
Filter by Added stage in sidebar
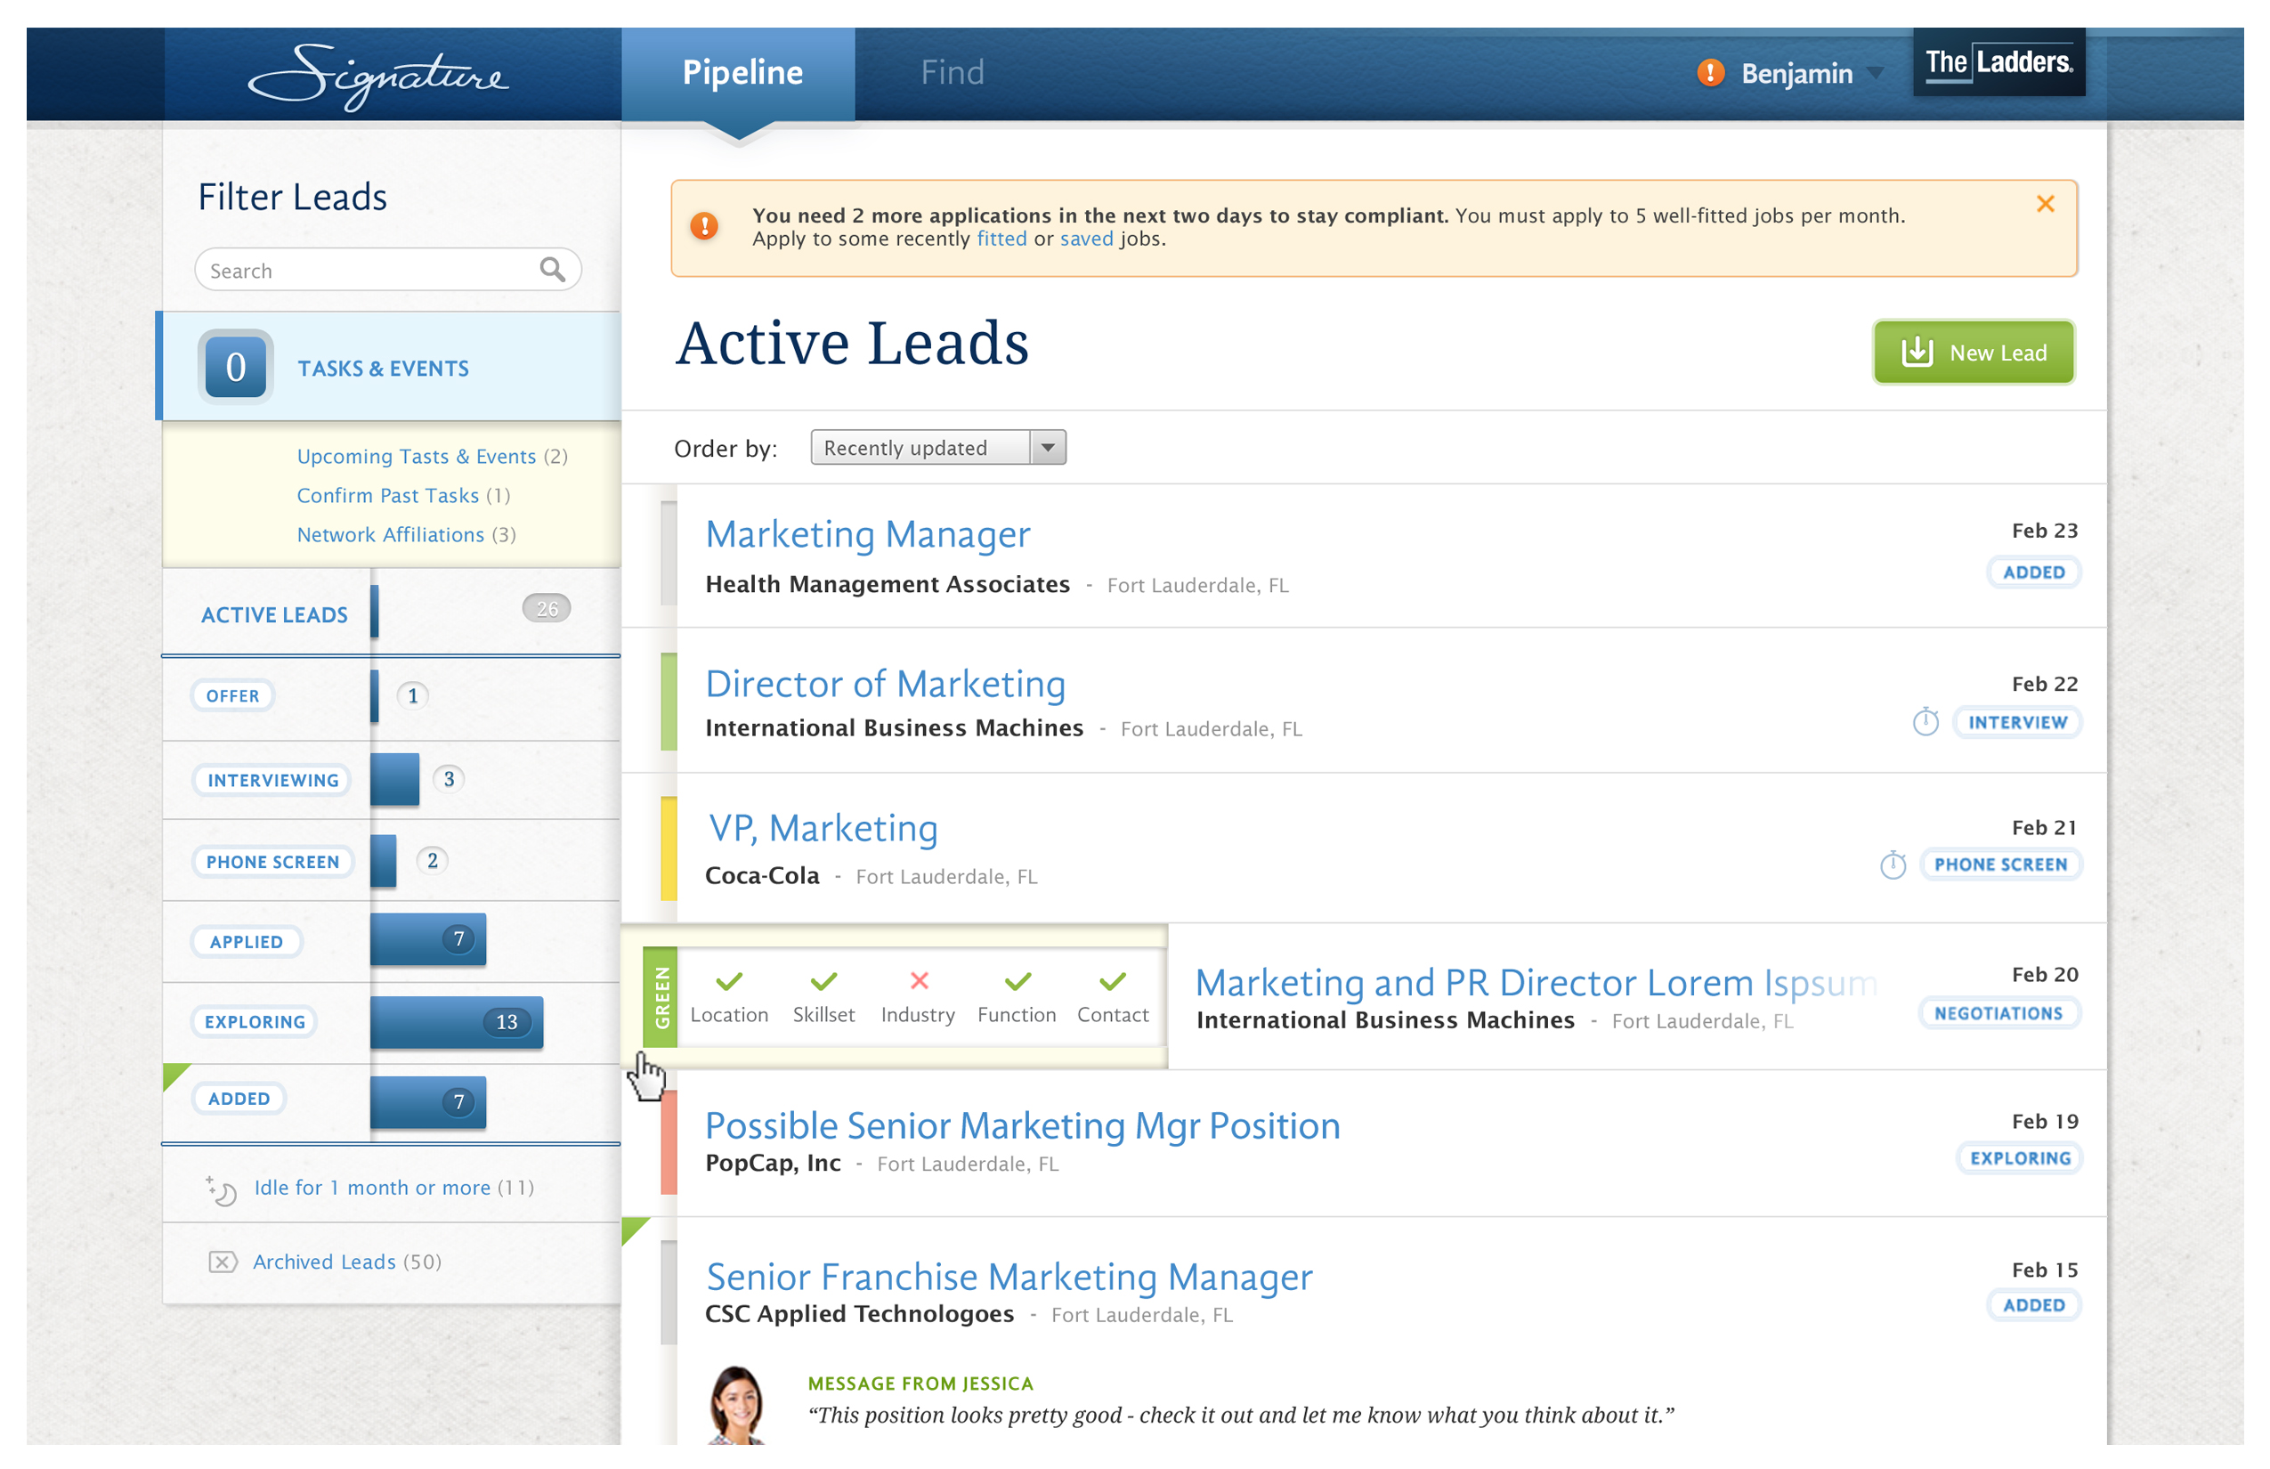(x=239, y=1098)
